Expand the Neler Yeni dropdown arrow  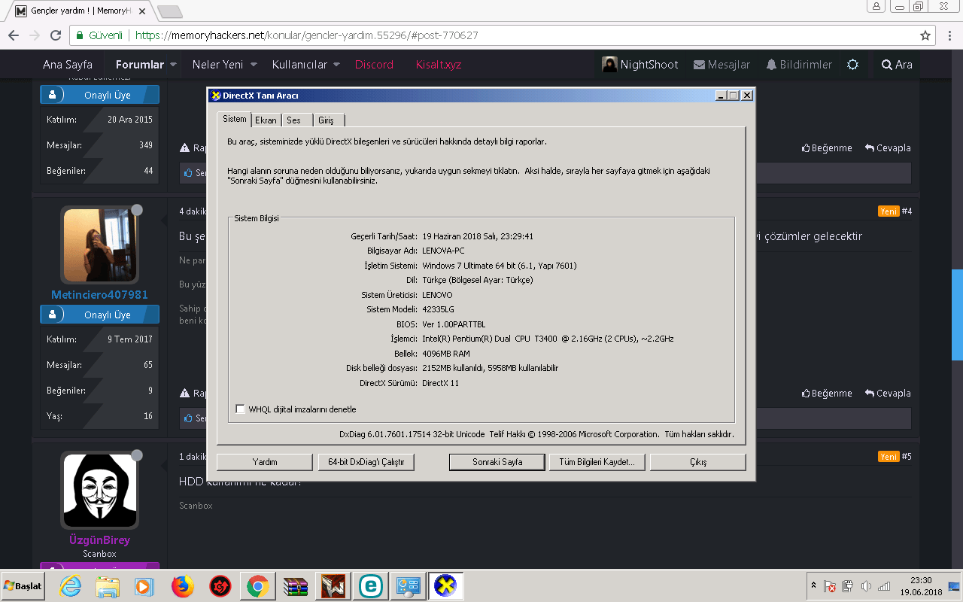pos(254,65)
